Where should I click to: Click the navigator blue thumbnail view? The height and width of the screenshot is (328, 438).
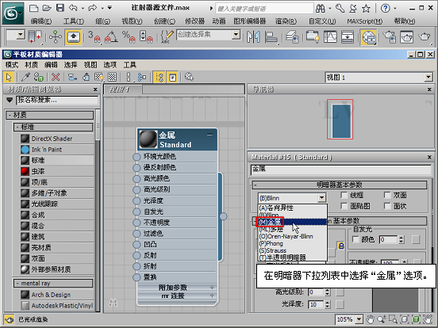pyautogui.click(x=341, y=120)
